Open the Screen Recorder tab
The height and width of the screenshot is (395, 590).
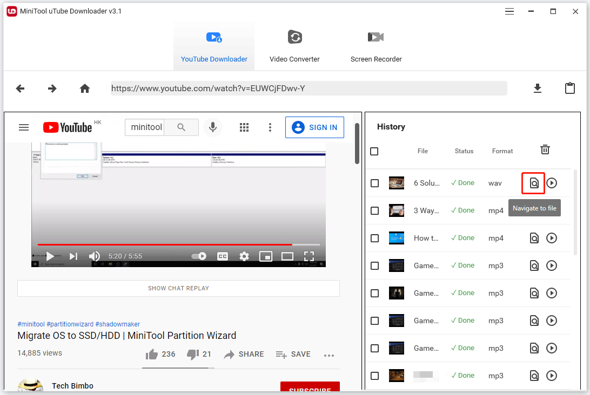[x=376, y=46]
